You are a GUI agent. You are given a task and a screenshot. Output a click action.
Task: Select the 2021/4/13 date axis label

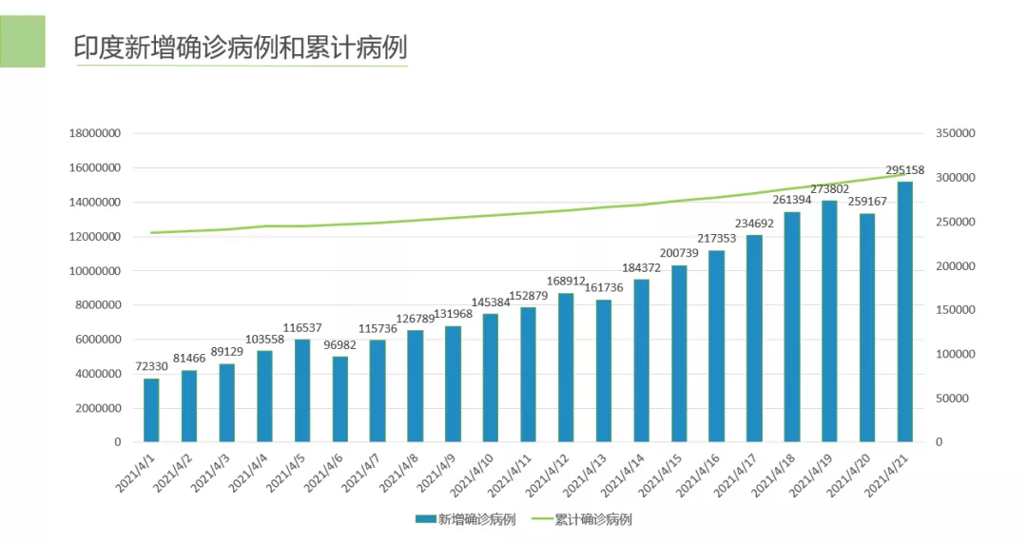pyautogui.click(x=590, y=473)
